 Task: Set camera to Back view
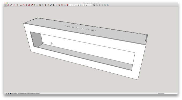tap(90, 5)
